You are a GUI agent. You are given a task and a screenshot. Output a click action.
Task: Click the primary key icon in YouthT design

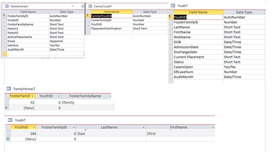(170, 17)
